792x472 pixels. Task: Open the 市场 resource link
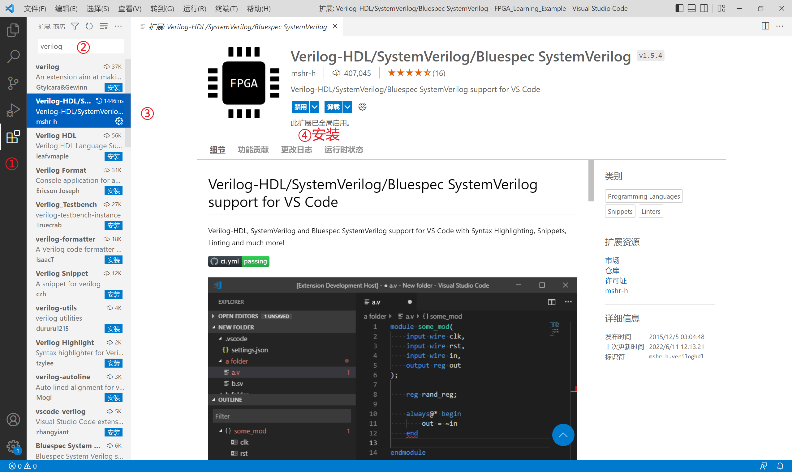tap(612, 260)
